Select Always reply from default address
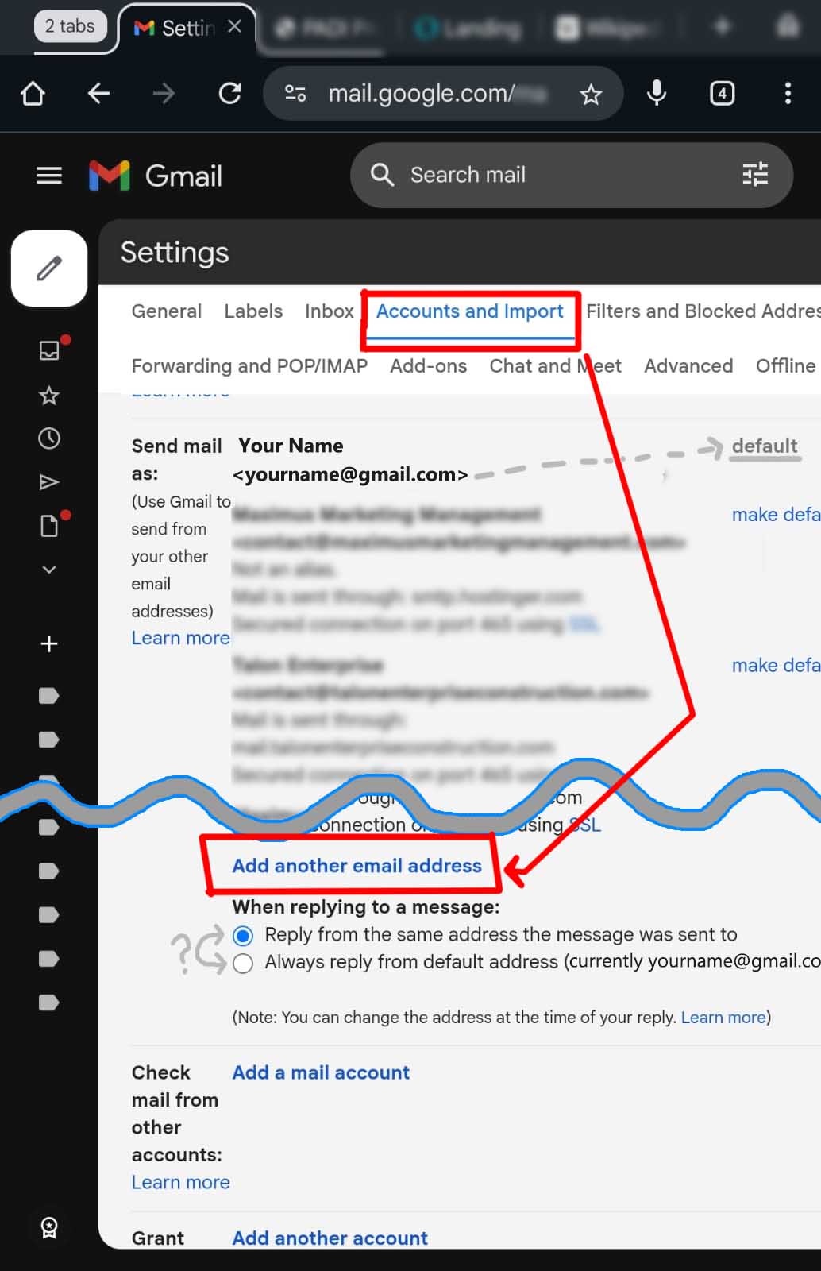Image resolution: width=821 pixels, height=1271 pixels. pos(244,964)
